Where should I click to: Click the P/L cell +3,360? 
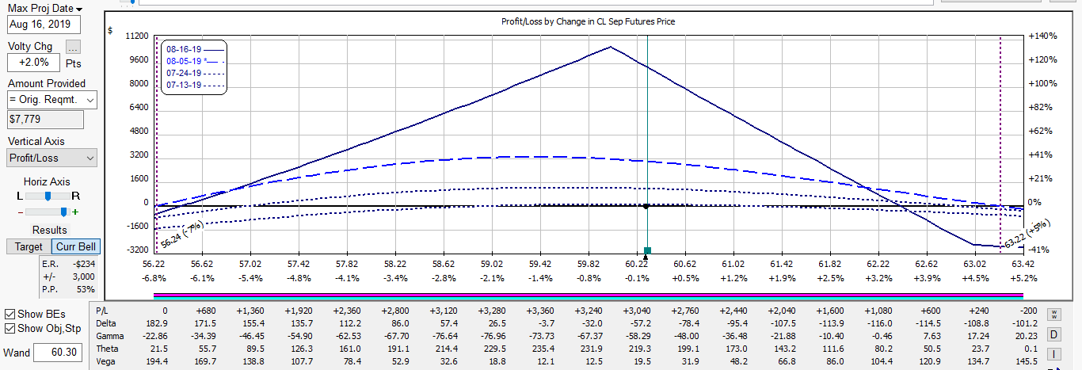[540, 311]
